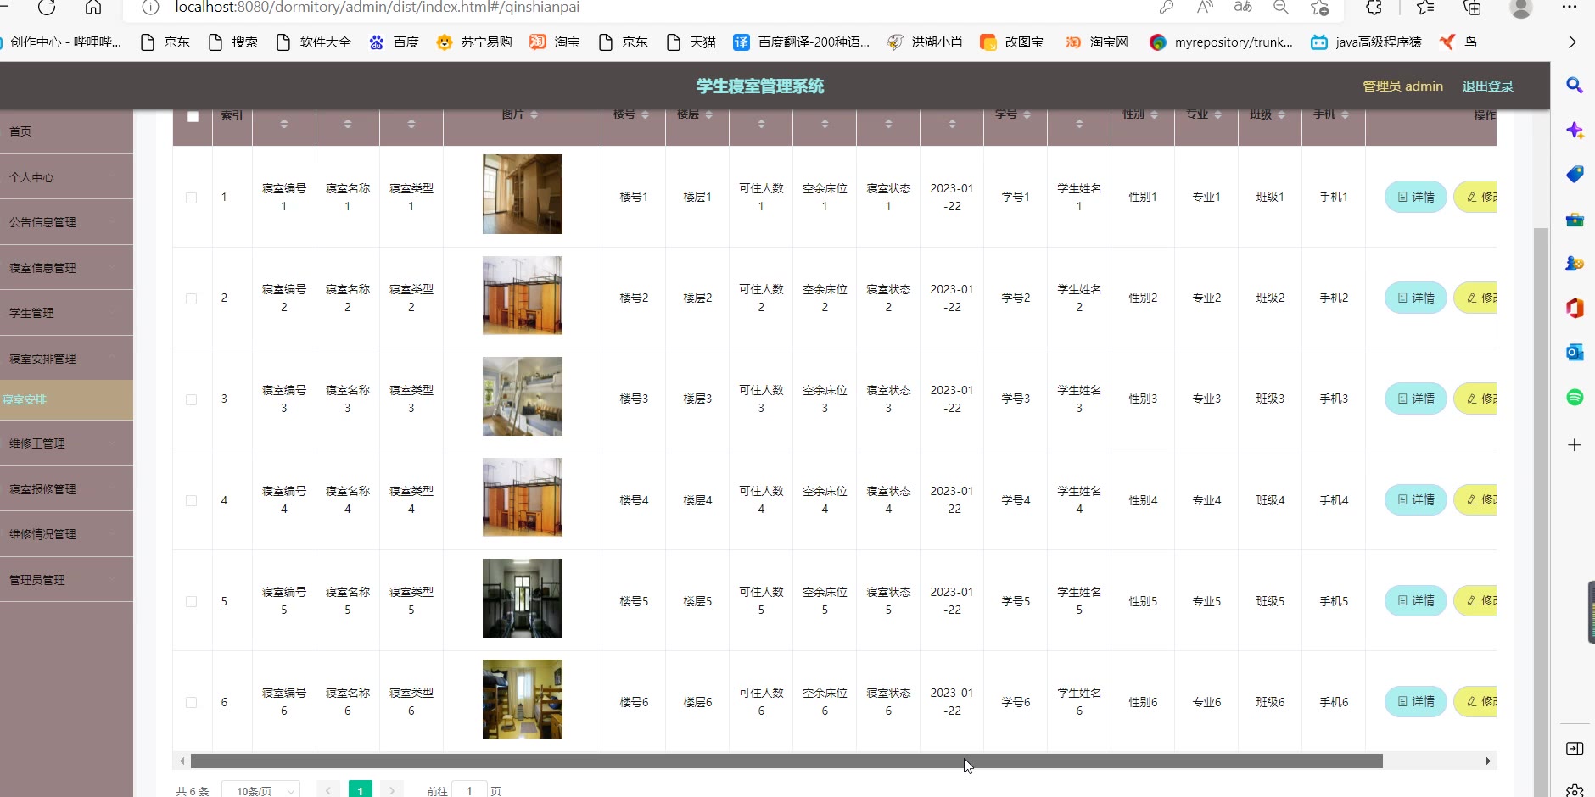1595x797 pixels.
Task: Open the shopping tag sidebar icon
Action: point(1575,174)
